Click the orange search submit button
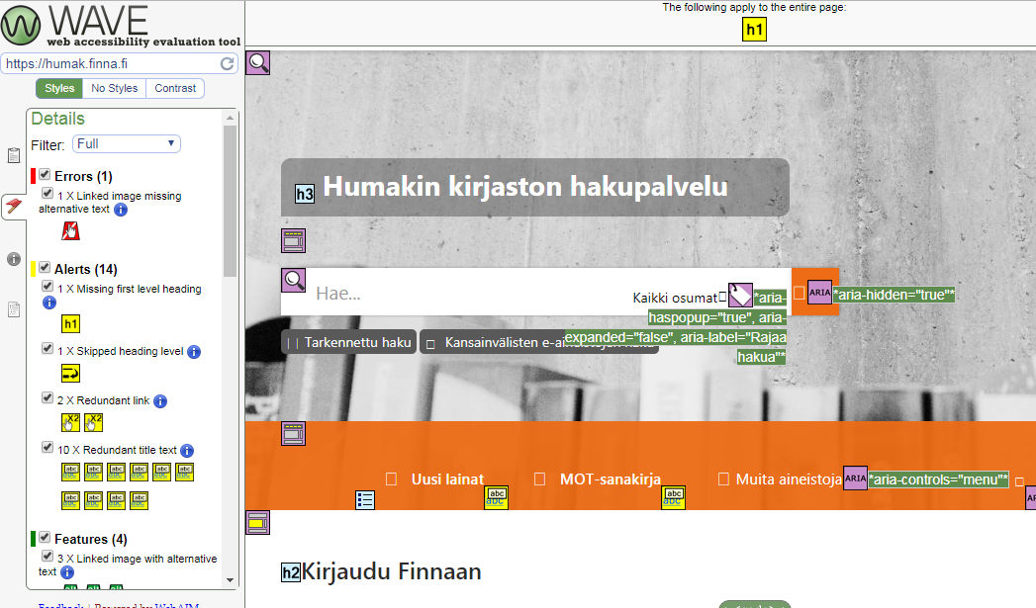Image resolution: width=1036 pixels, height=608 pixels. click(815, 292)
